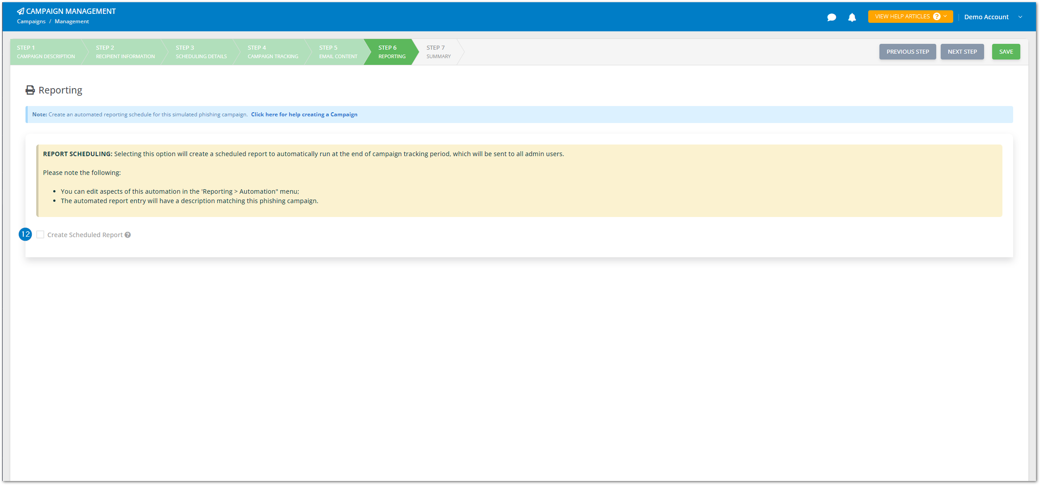Go to Step 5 Email Content

pos(338,52)
